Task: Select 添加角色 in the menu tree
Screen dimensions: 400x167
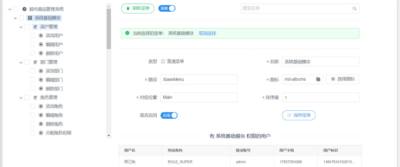Action: [54, 107]
